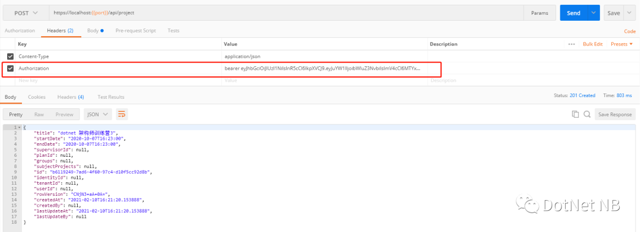
Task: Click the "endDate" line in response
Action: tap(78, 144)
